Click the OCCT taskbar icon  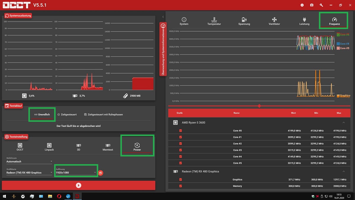tap(77, 196)
